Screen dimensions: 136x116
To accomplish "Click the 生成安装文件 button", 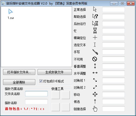I will click(x=55, y=72).
